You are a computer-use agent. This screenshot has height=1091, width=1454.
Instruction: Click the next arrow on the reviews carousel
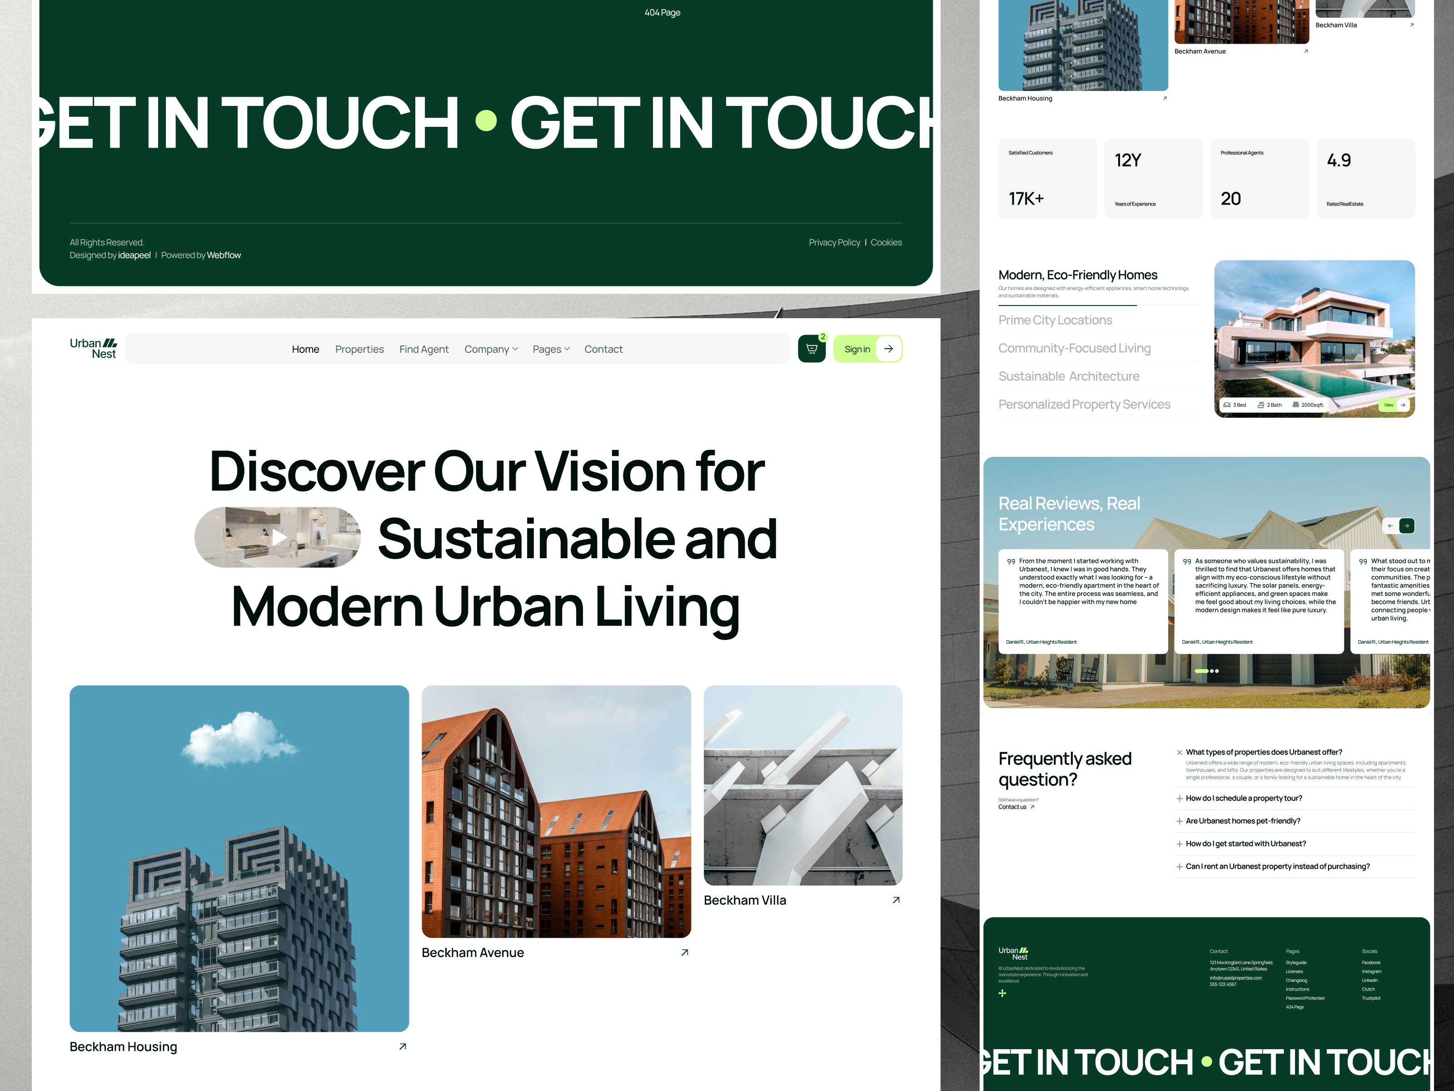pos(1407,525)
